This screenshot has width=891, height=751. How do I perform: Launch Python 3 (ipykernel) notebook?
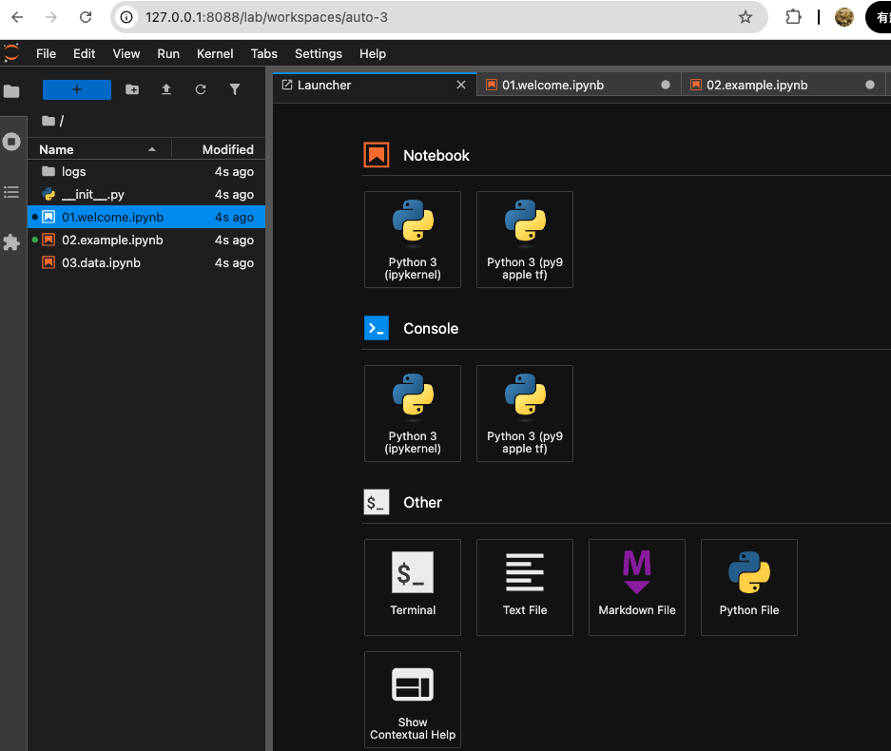[413, 240]
